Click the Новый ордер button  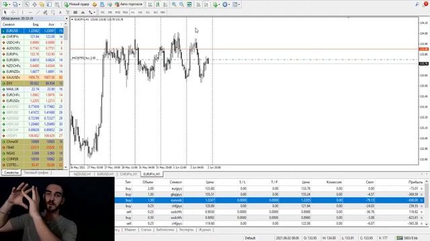click(77, 5)
